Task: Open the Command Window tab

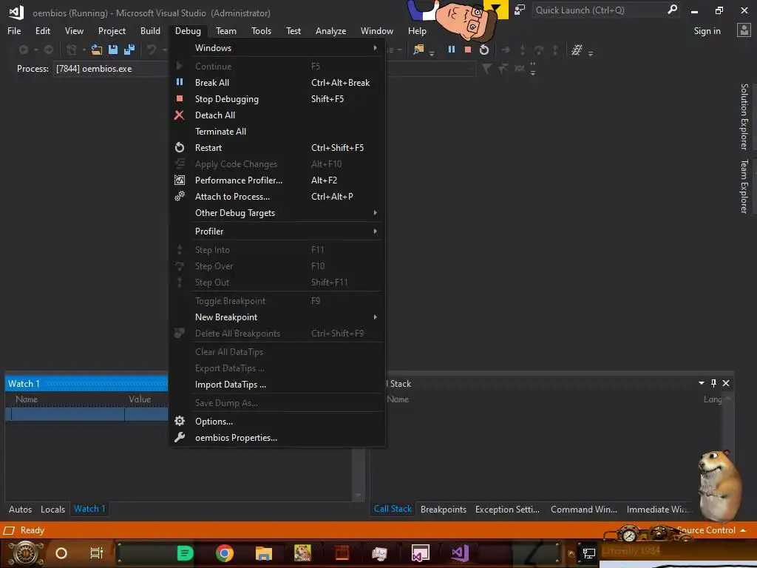Action: [x=584, y=510]
